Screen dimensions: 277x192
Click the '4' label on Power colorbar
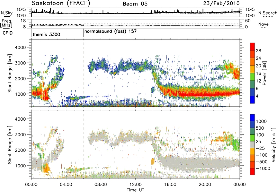257,96
